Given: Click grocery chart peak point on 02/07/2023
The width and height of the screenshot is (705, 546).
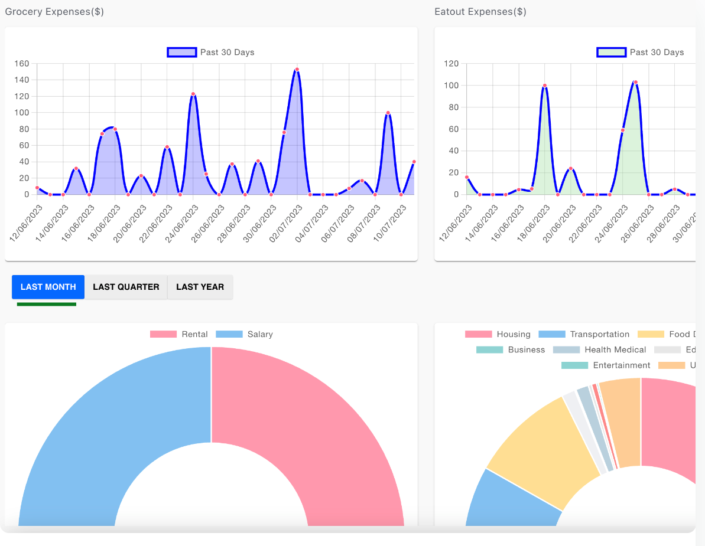Looking at the screenshot, I should [x=297, y=70].
